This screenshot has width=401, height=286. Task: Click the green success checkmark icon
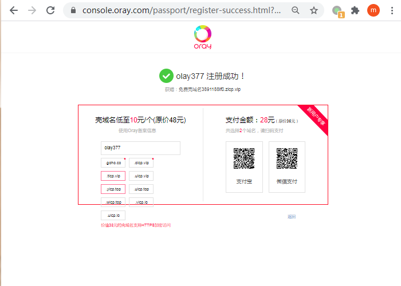(x=166, y=76)
